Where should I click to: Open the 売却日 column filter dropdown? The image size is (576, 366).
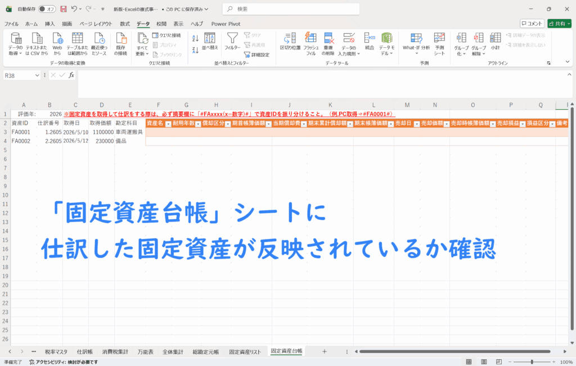(x=416, y=123)
